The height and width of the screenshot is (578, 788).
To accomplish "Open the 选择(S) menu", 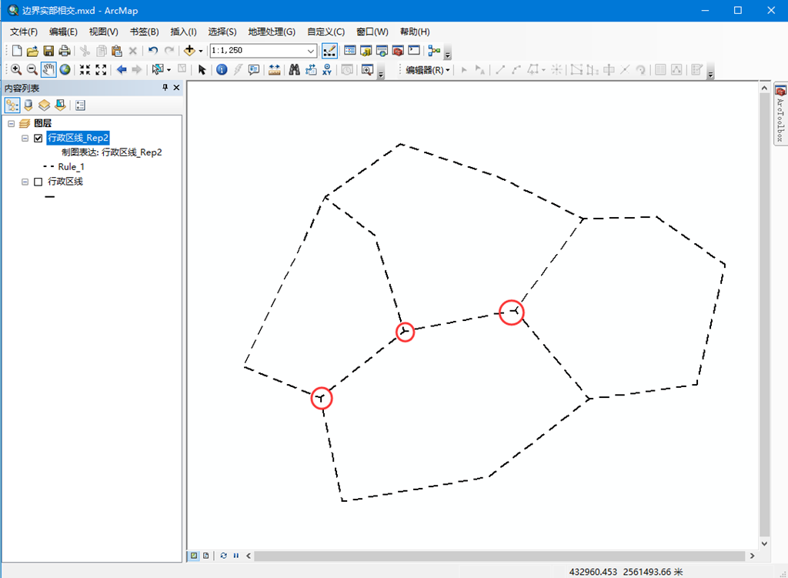I will point(222,32).
